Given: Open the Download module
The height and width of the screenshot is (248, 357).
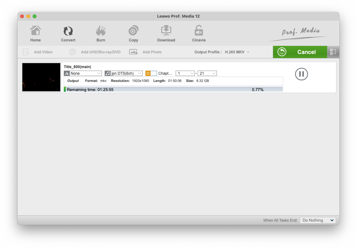Looking at the screenshot, I should (166, 34).
